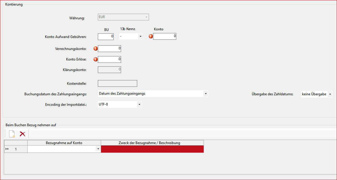337x180 pixels.
Task: Click the Bezugnahme auf Konto column header
Action: click(64, 143)
